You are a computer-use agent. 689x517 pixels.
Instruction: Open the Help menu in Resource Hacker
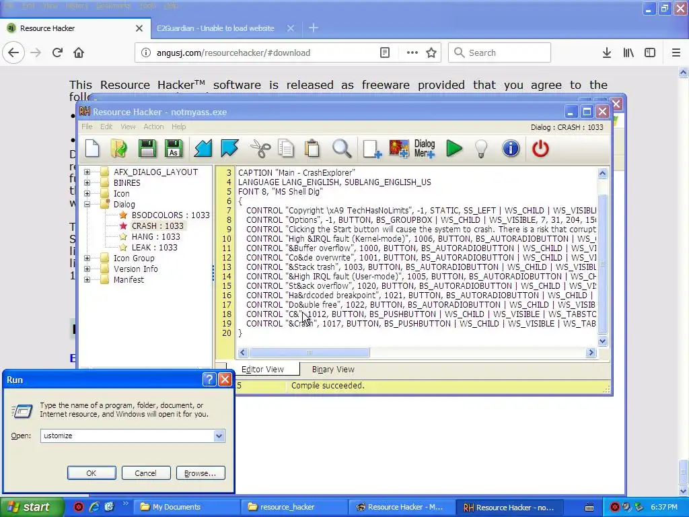tap(178, 127)
